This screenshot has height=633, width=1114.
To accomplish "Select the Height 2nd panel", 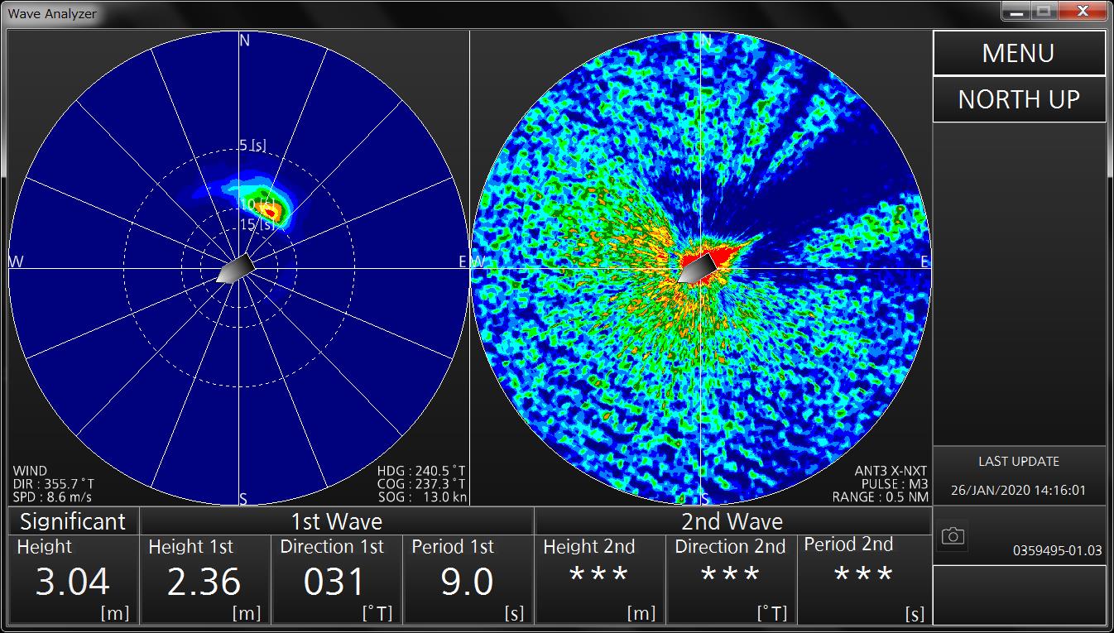I will tap(599, 581).
